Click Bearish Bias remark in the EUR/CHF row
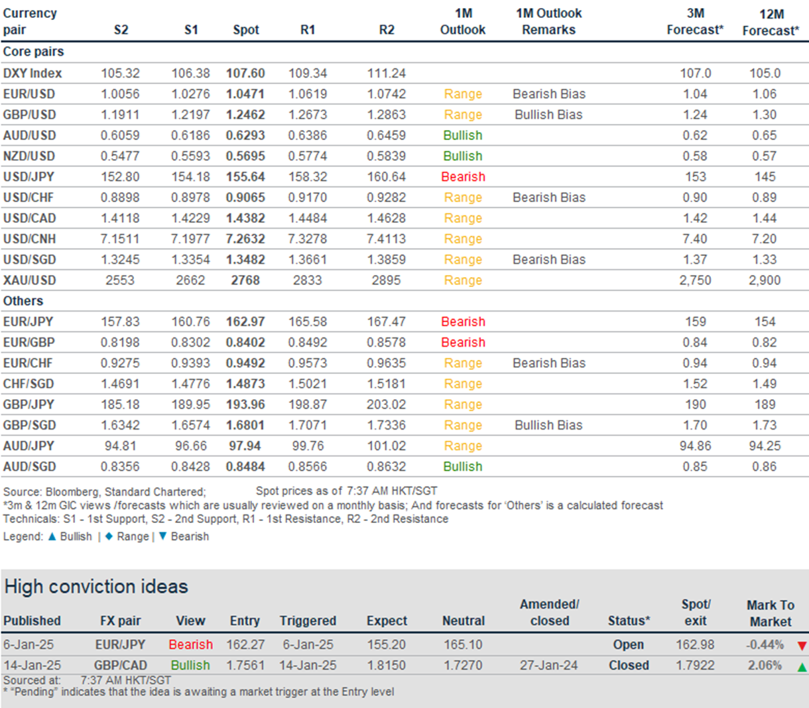The height and width of the screenshot is (708, 809). 549,363
